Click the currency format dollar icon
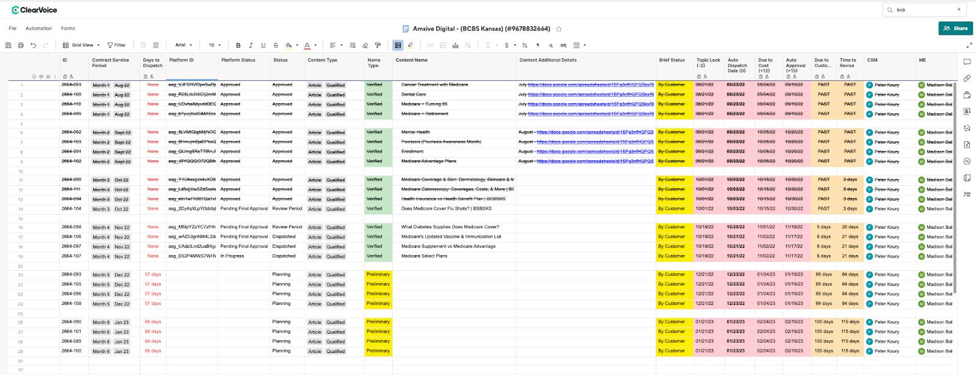The width and height of the screenshot is (976, 375). point(506,45)
